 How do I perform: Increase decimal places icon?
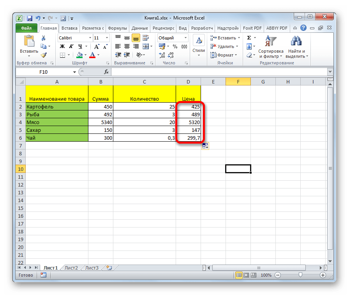pyautogui.click(x=162, y=55)
